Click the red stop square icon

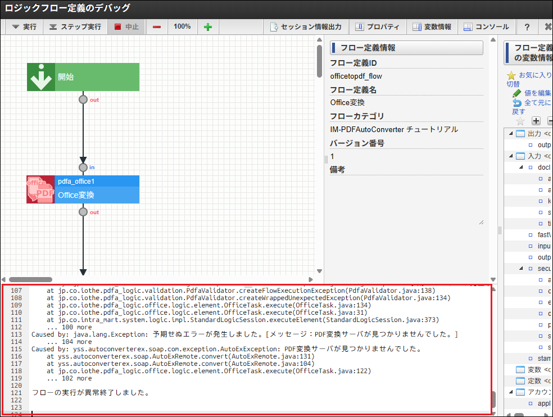tap(118, 27)
